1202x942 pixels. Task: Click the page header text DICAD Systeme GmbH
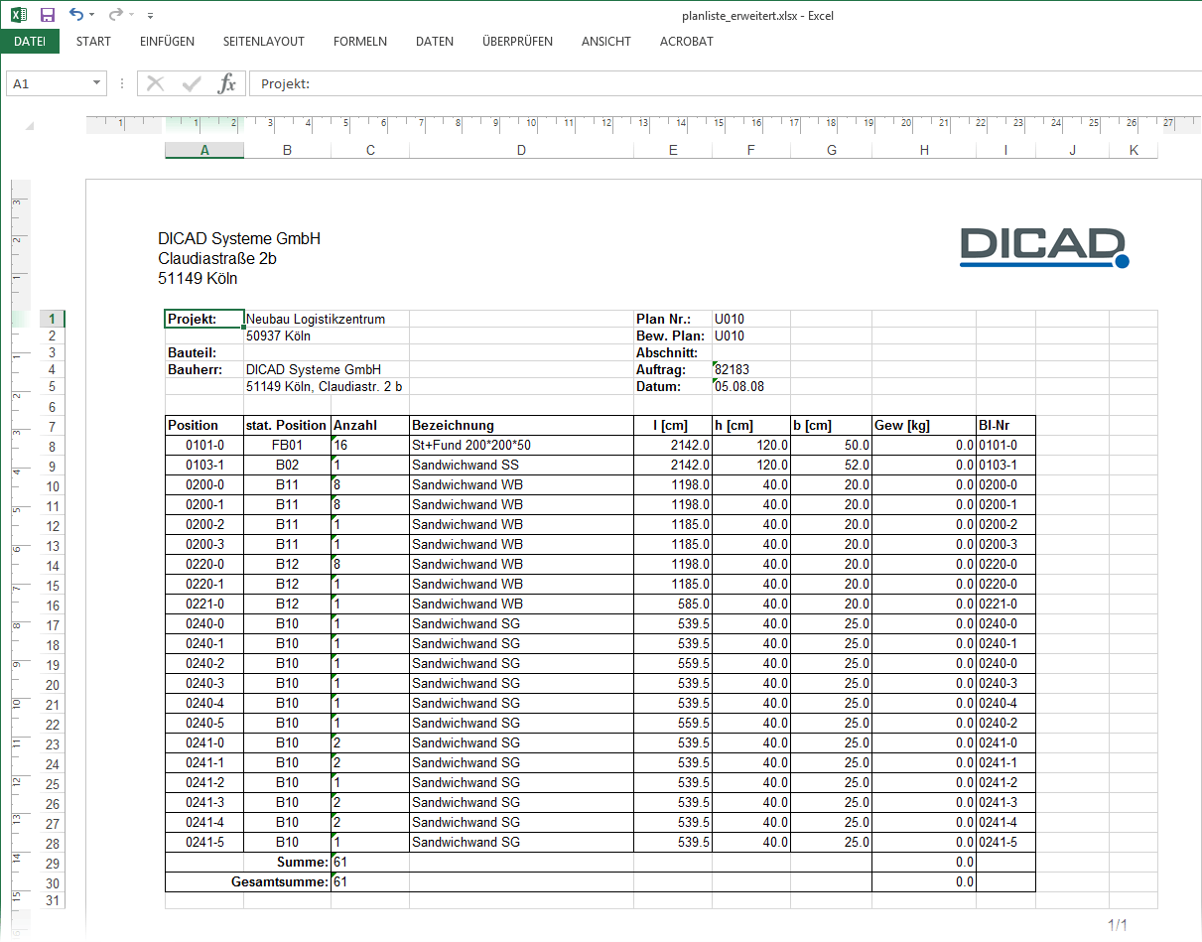click(x=239, y=239)
